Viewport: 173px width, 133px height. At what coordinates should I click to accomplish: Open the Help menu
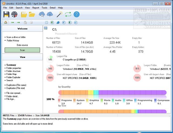(60, 8)
